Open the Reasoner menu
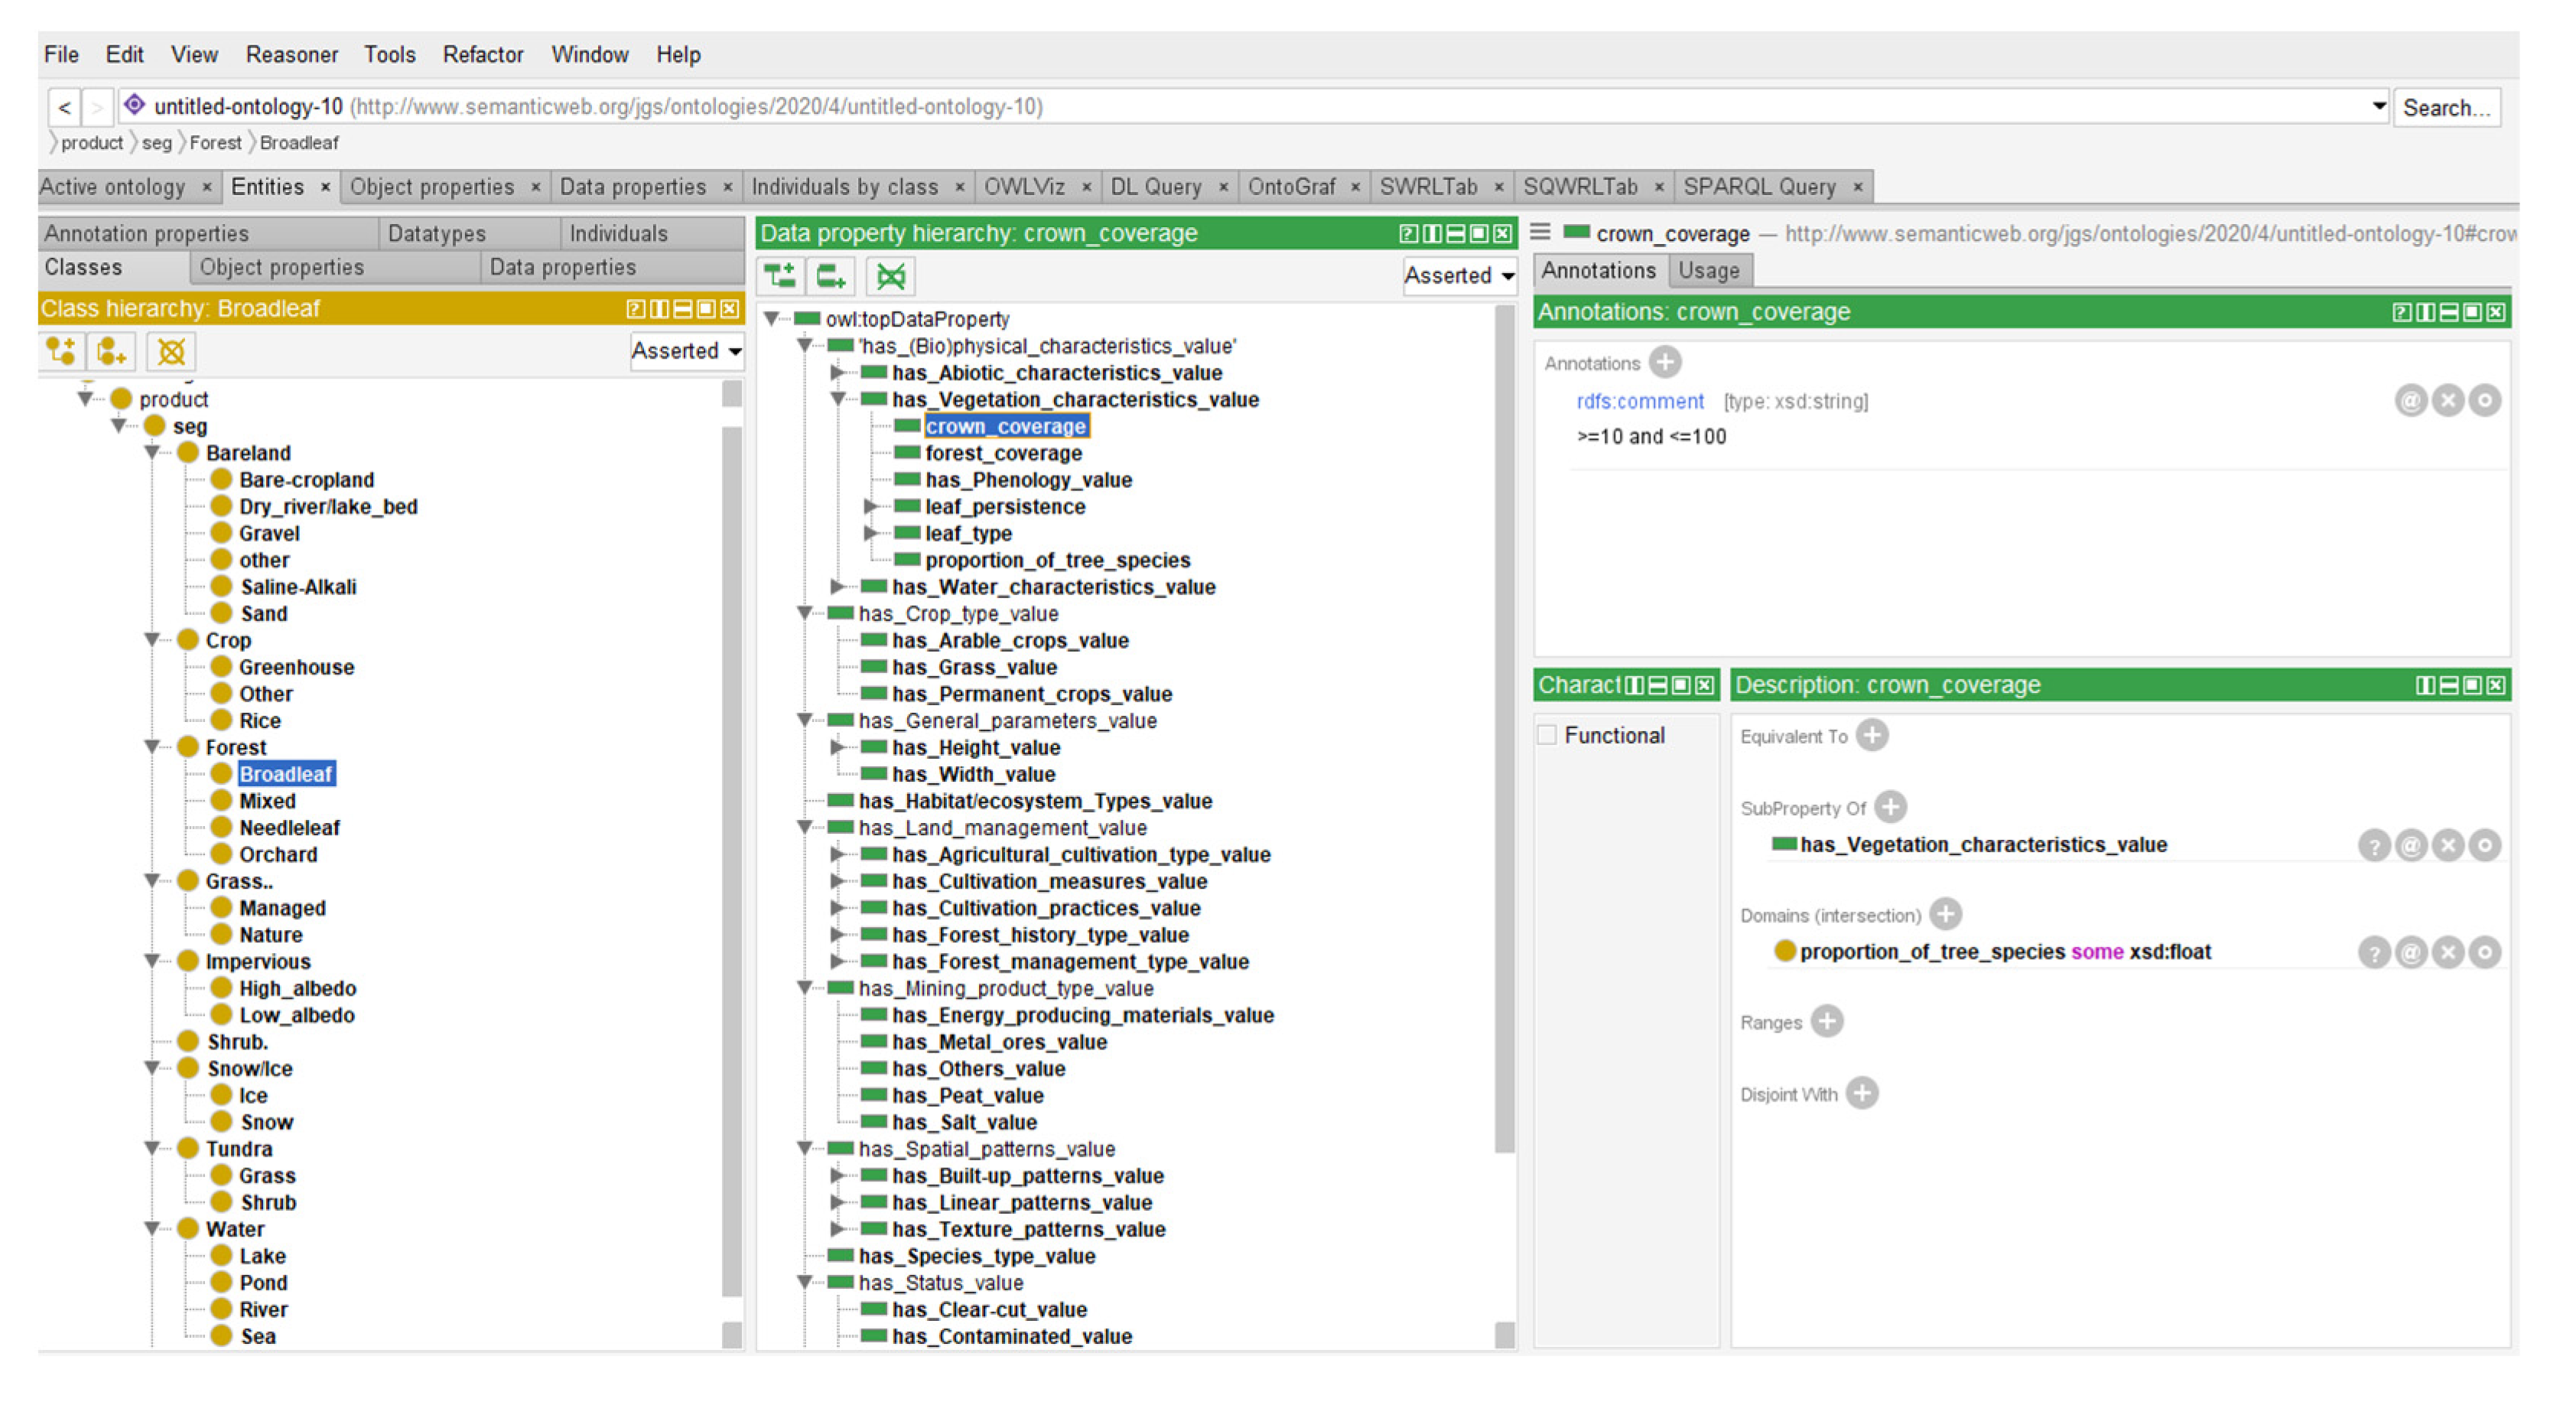Screen dimensions: 2576x1402 [291, 55]
